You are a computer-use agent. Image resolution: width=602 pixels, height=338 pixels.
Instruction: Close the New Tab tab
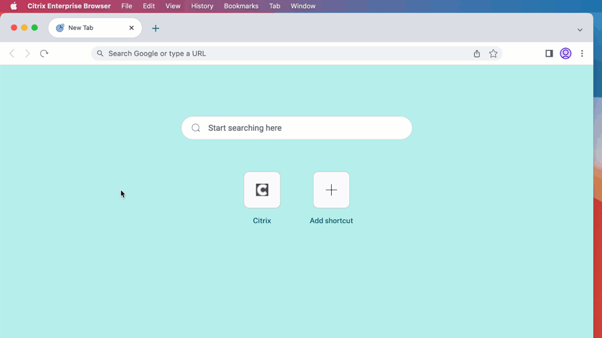point(131,28)
